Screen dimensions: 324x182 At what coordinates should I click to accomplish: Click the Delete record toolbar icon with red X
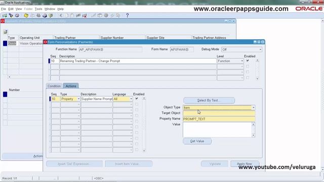85,16
